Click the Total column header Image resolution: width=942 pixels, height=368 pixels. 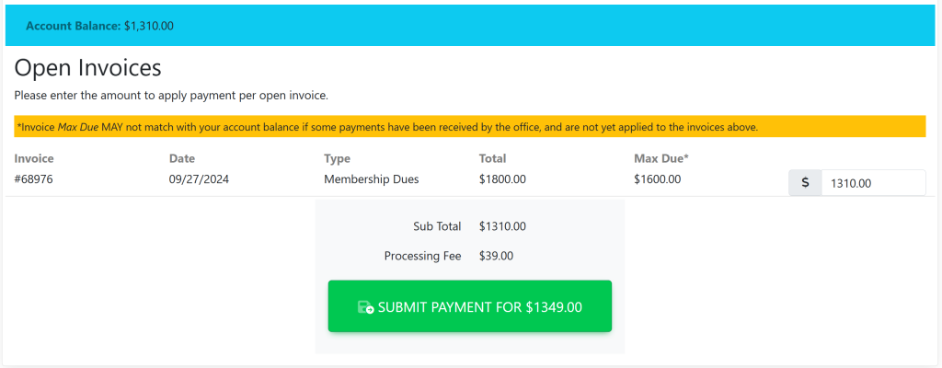click(x=493, y=158)
